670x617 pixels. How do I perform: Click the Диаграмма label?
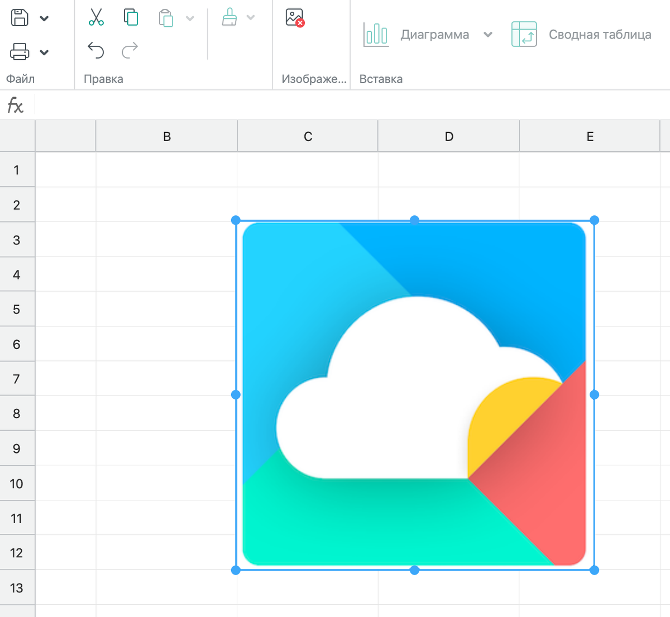[x=435, y=35]
